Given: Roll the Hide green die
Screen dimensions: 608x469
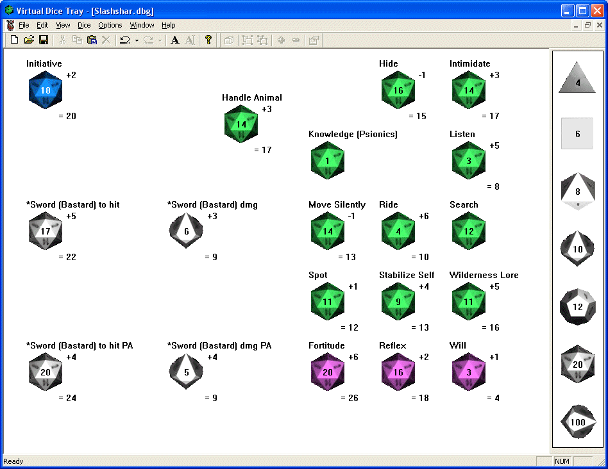Looking at the screenshot, I should point(398,90).
